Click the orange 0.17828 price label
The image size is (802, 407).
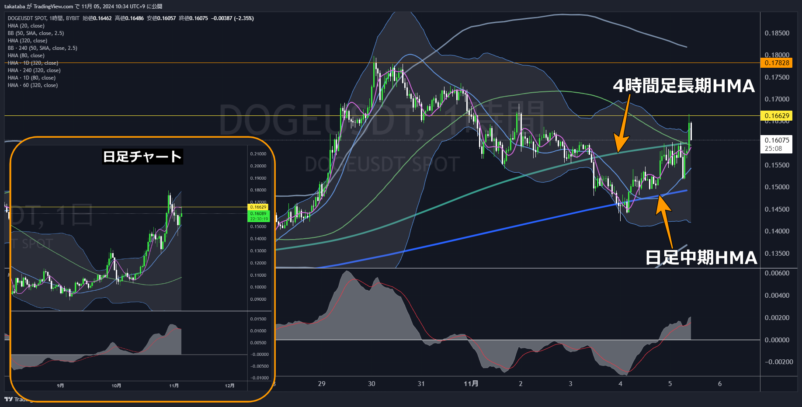pyautogui.click(x=777, y=63)
